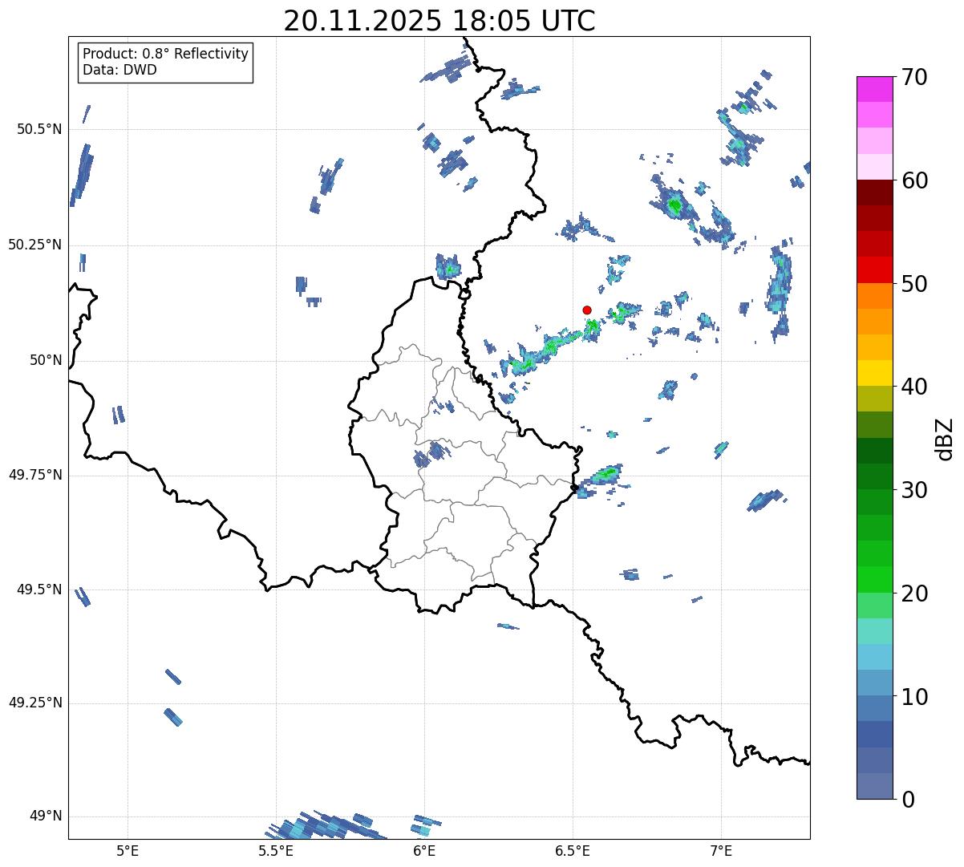The image size is (964, 867).
Task: Click the 49.75°N latitude label
Action: (x=35, y=475)
